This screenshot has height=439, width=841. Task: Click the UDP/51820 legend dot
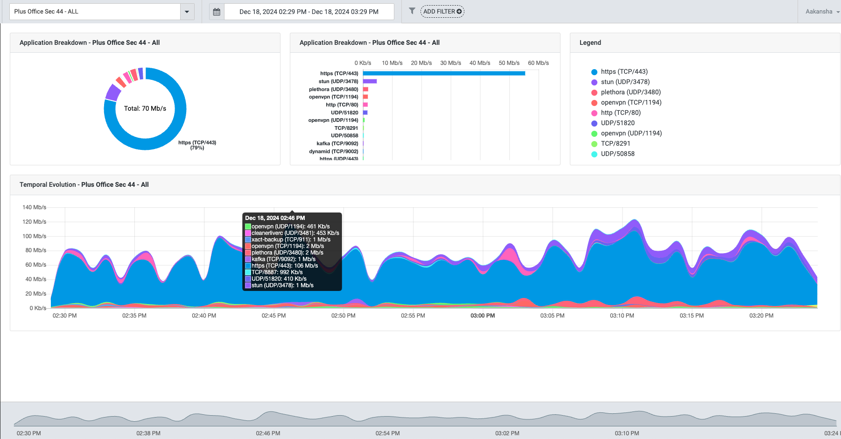pyautogui.click(x=594, y=123)
